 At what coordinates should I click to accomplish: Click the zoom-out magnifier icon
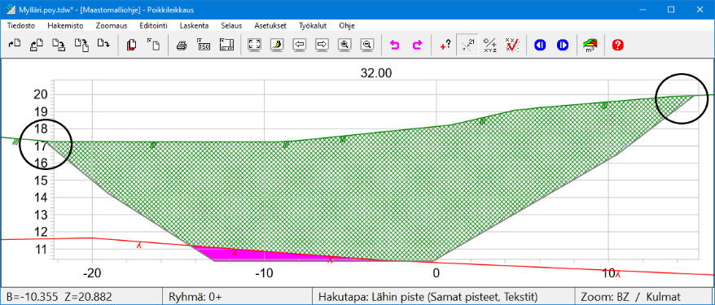pos(367,45)
